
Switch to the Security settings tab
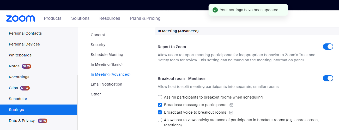coord(98,45)
